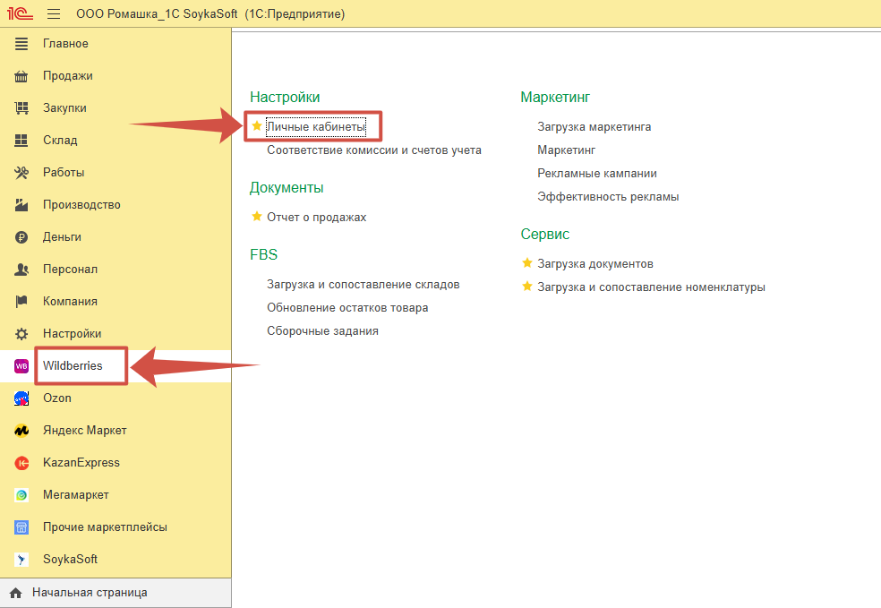This screenshot has height=608, width=881.
Task: Click the Мегамаркет icon
Action: [x=21, y=495]
